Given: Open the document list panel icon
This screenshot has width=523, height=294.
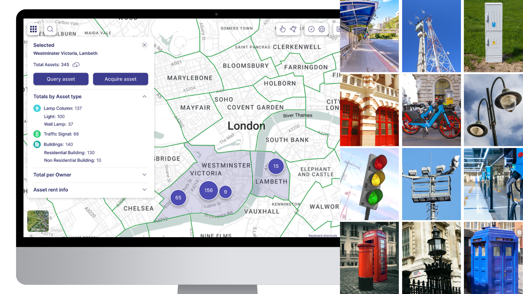Looking at the screenshot, I should coord(338,29).
